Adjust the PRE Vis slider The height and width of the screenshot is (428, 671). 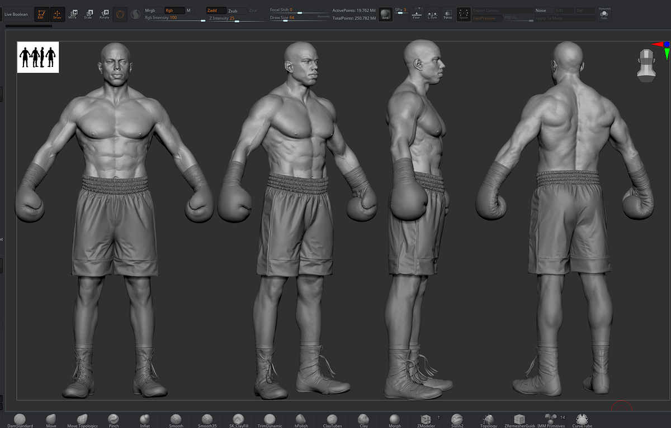tap(517, 18)
